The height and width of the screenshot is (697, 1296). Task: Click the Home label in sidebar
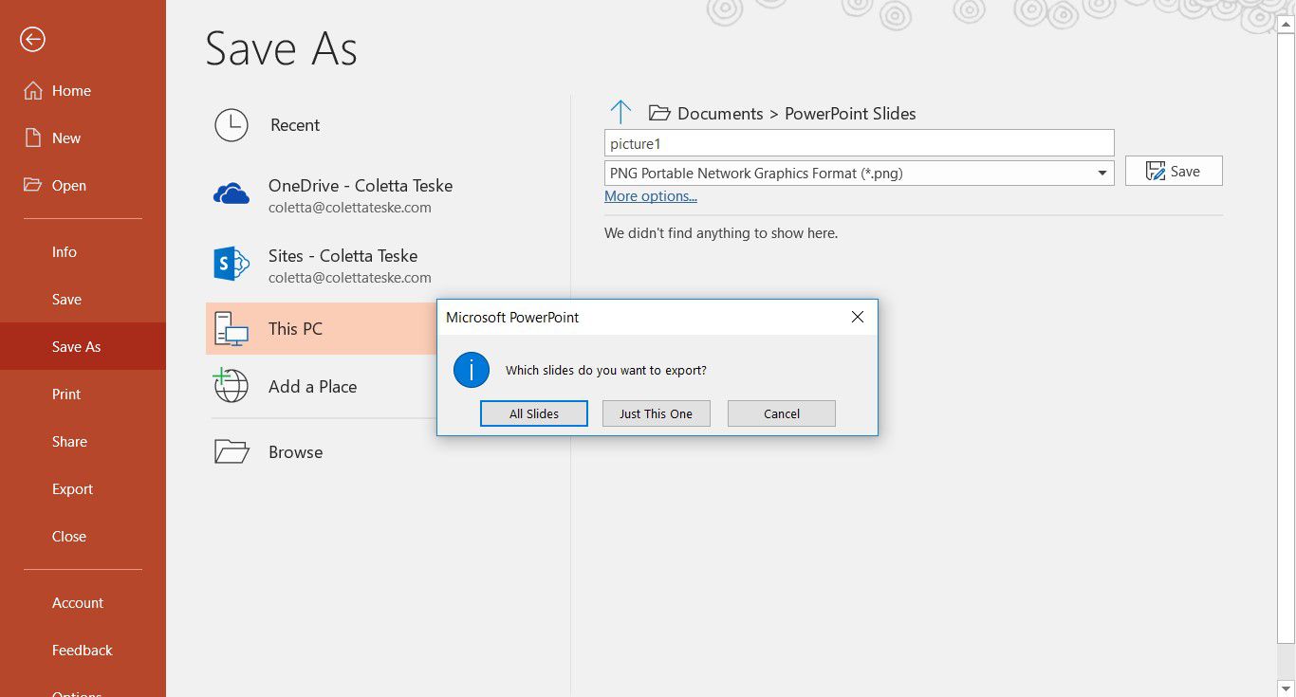(x=71, y=91)
